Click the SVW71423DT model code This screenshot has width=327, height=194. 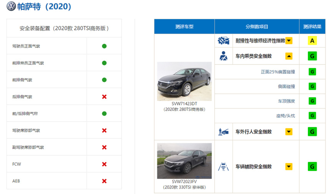point(184,104)
